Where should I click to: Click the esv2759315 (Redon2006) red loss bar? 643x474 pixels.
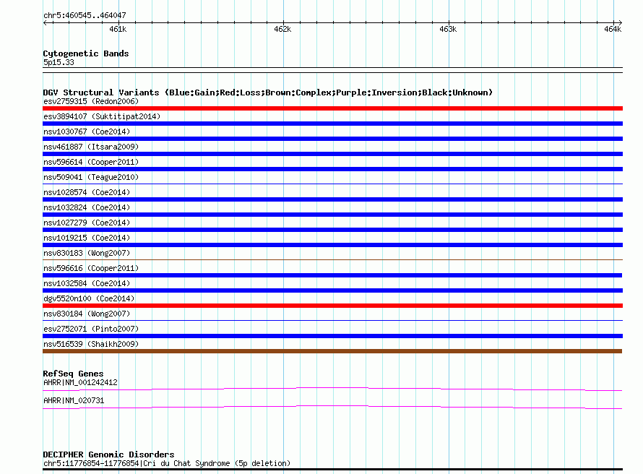(x=332, y=108)
